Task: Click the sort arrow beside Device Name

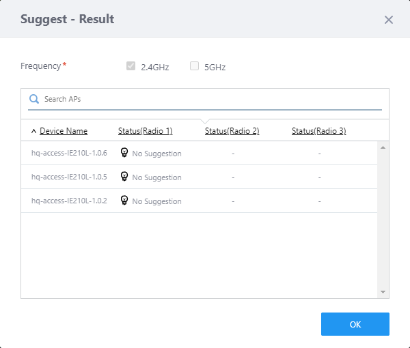Action: [x=34, y=131]
